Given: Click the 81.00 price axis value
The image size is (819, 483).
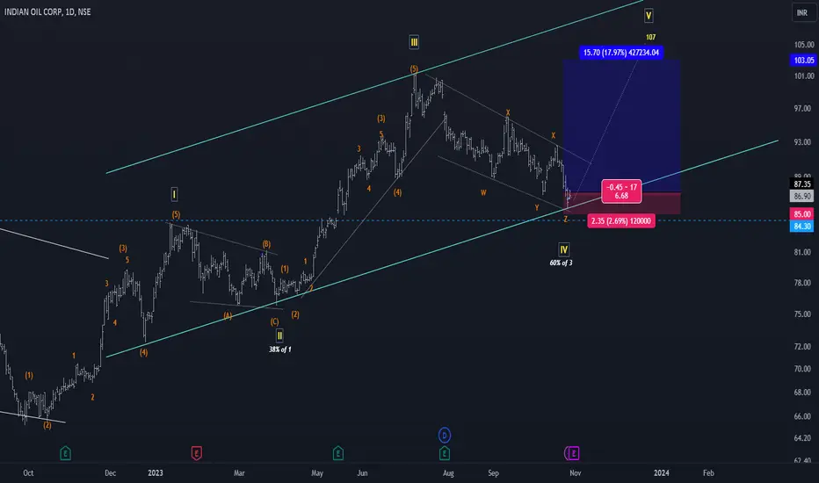Looking at the screenshot, I should [802, 252].
